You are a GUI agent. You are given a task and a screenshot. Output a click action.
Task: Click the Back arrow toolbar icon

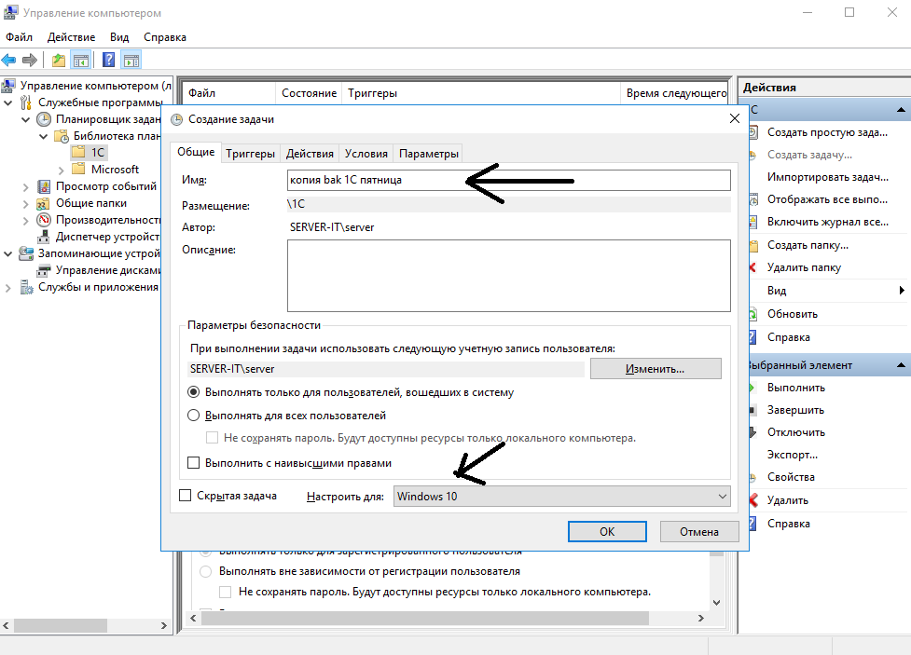tap(8, 60)
